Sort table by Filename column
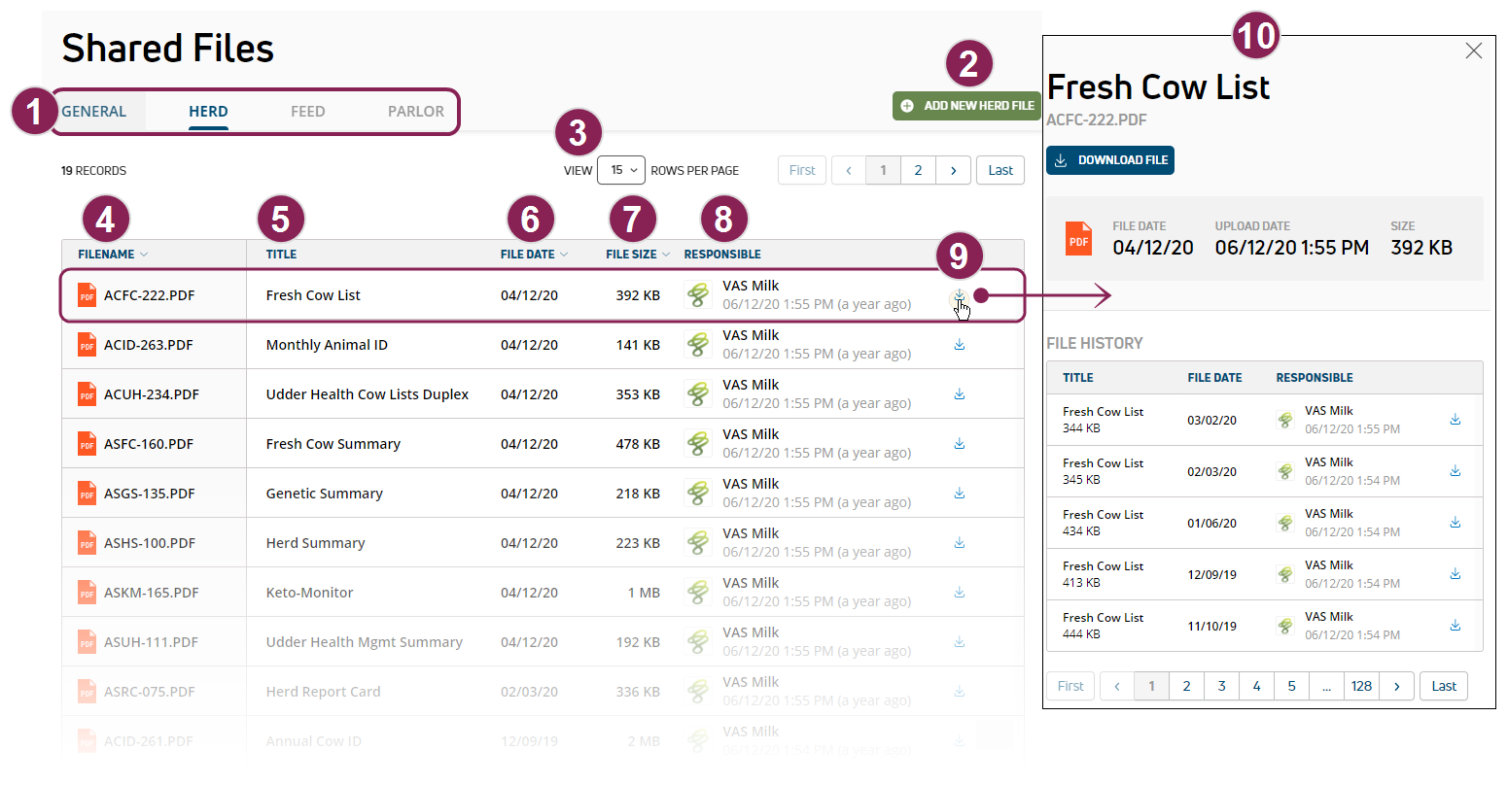This screenshot has height=785, width=1508. [112, 255]
